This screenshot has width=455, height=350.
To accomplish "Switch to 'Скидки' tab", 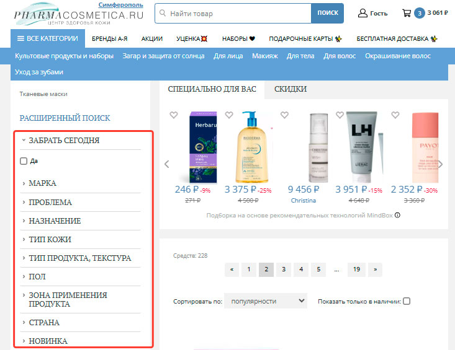I will [x=291, y=89].
